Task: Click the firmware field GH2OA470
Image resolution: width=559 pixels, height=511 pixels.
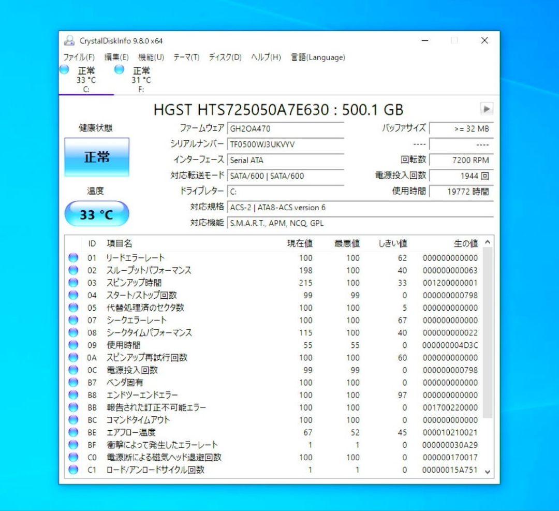Action: click(x=285, y=129)
